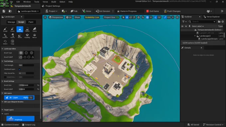
Task: Enable the Detail Smooth checkbox
Action: 5,77
